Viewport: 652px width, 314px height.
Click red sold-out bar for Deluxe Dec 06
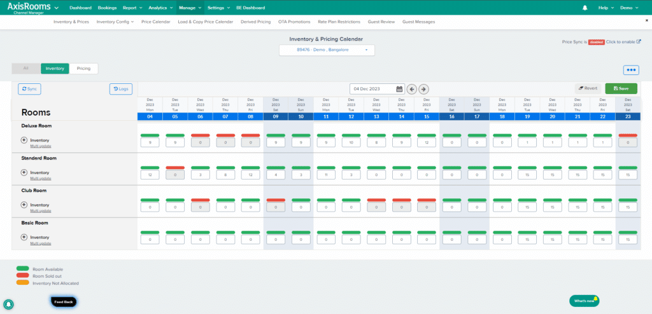click(200, 135)
